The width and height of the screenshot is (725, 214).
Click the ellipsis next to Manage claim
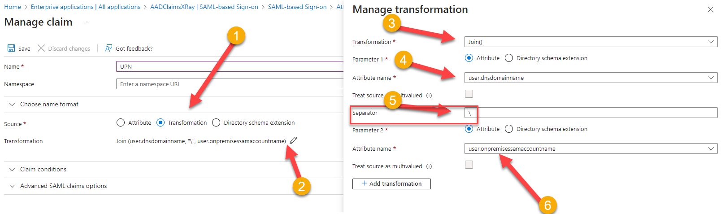coord(87,22)
